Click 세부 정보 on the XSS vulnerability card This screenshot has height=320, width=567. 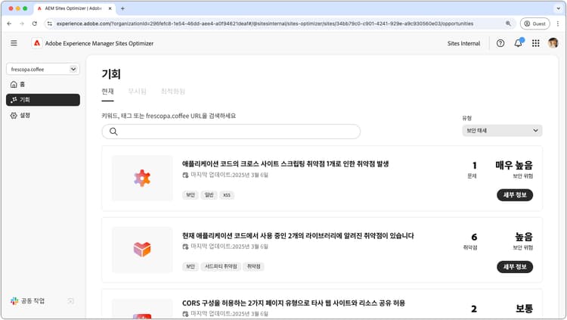click(x=515, y=195)
